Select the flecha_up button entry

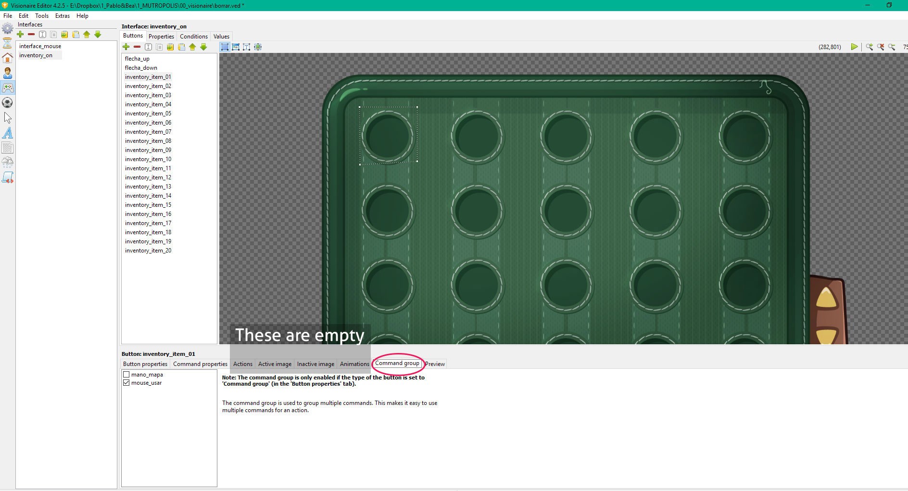[x=138, y=59]
